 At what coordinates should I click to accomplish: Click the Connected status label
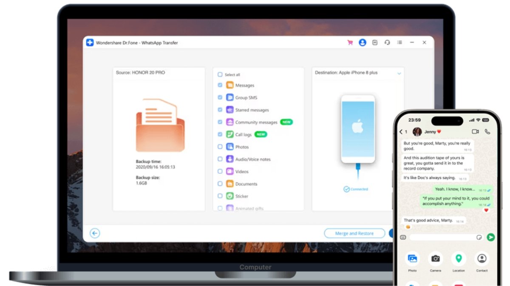[x=356, y=189]
